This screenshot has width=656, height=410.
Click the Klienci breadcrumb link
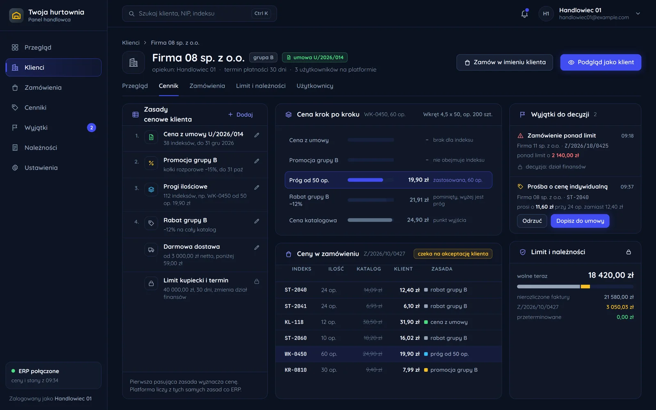click(131, 43)
